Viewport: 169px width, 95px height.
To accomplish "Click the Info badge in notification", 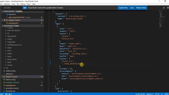I will 25,8.
